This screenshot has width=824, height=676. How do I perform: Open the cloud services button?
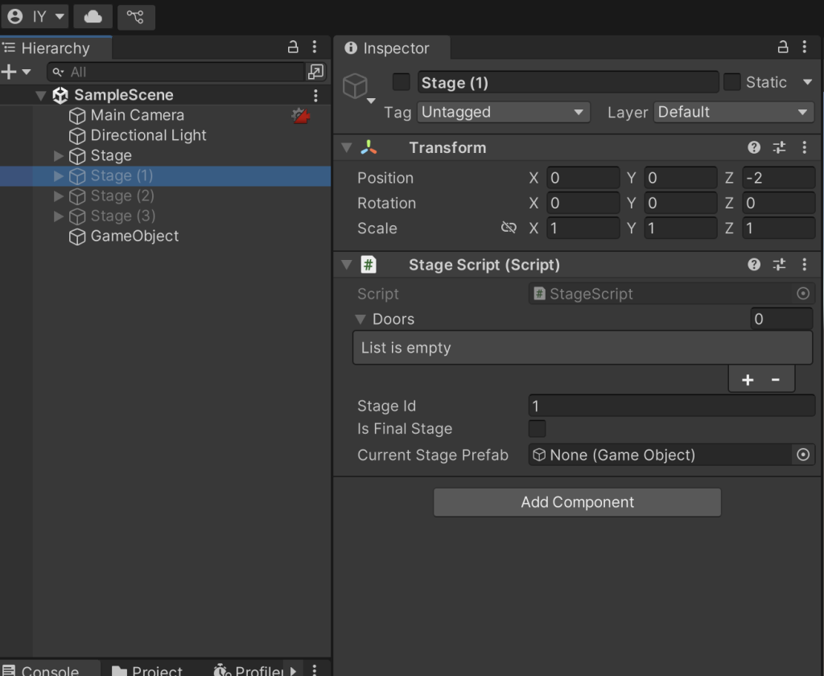[x=93, y=16]
